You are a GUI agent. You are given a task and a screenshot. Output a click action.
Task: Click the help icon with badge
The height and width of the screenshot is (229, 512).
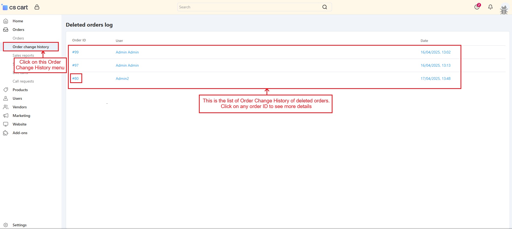(477, 7)
